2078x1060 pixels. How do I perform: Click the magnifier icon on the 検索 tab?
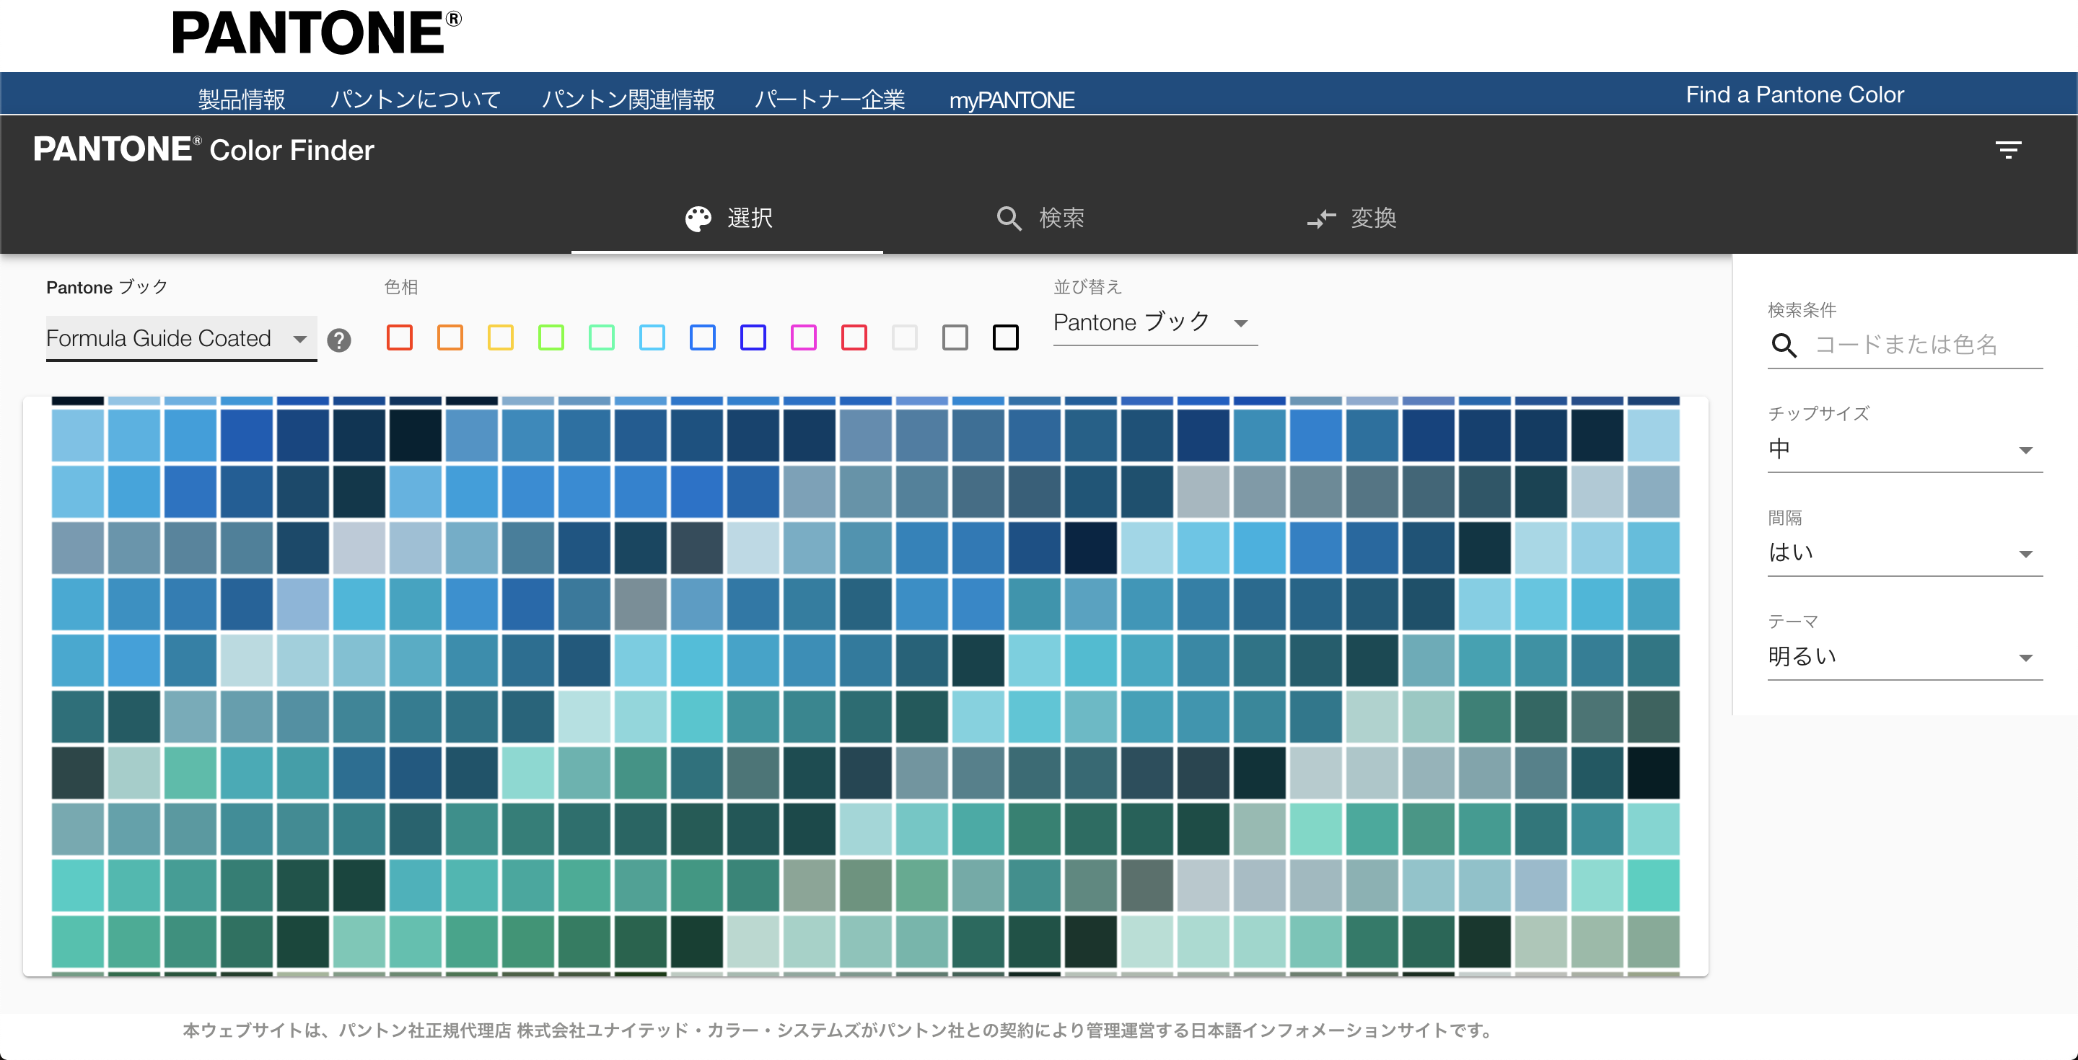[x=1009, y=218]
